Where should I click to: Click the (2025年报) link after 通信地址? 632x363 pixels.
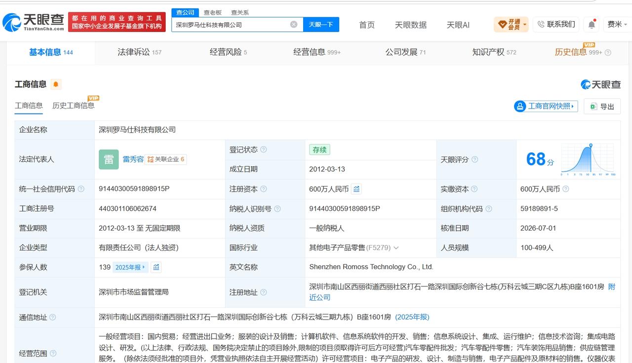(412, 317)
